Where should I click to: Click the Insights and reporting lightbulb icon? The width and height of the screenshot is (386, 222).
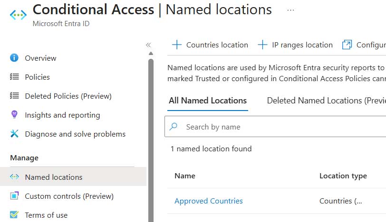click(14, 115)
